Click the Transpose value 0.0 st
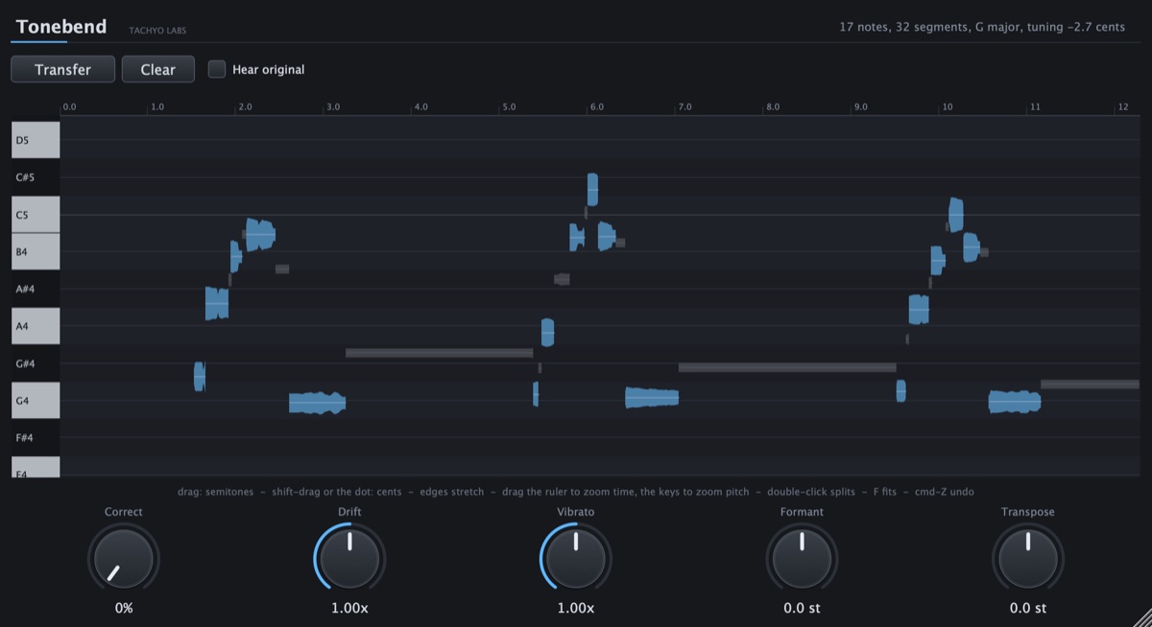The image size is (1152, 627). point(1027,608)
